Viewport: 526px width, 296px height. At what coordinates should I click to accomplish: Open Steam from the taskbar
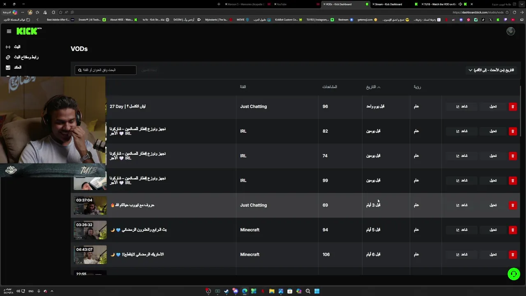(x=226, y=291)
